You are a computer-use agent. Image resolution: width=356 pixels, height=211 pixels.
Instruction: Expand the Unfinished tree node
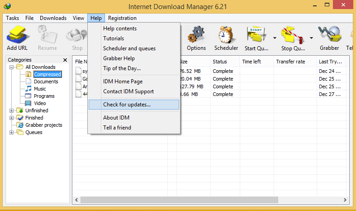(x=11, y=111)
